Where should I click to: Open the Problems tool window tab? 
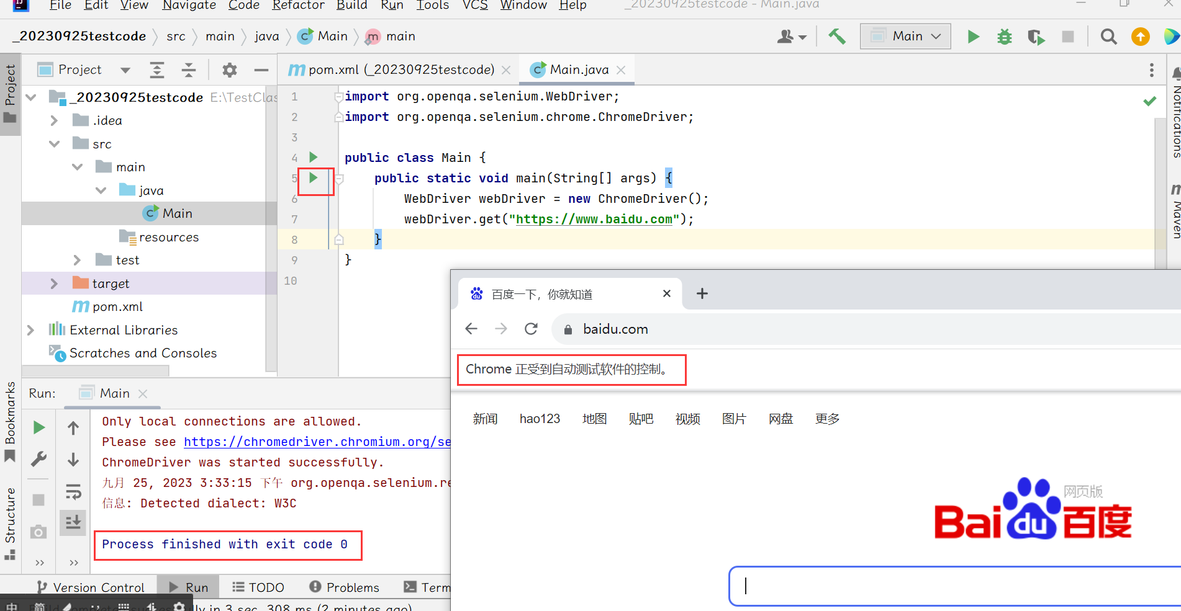click(x=345, y=587)
